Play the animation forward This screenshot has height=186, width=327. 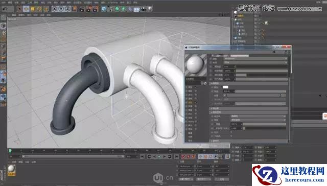coord(159,156)
